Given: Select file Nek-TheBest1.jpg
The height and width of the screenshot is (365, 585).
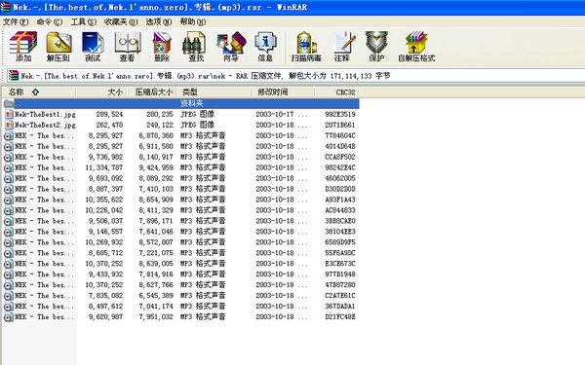Looking at the screenshot, I should (x=45, y=114).
